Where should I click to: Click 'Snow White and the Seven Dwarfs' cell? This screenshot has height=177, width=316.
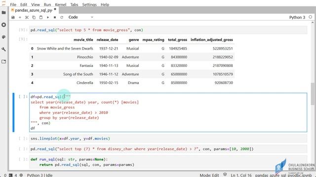[65, 48]
